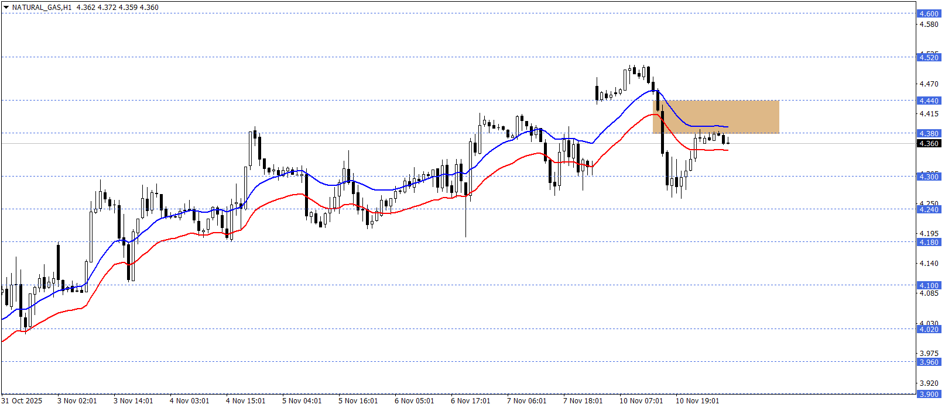
Task: Click the 31 Oct 2025 date label
Action: (x=22, y=400)
